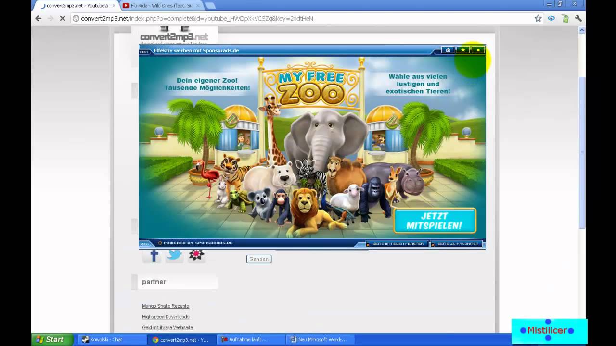
Task: Share on Twitter bird icon
Action: (x=174, y=256)
